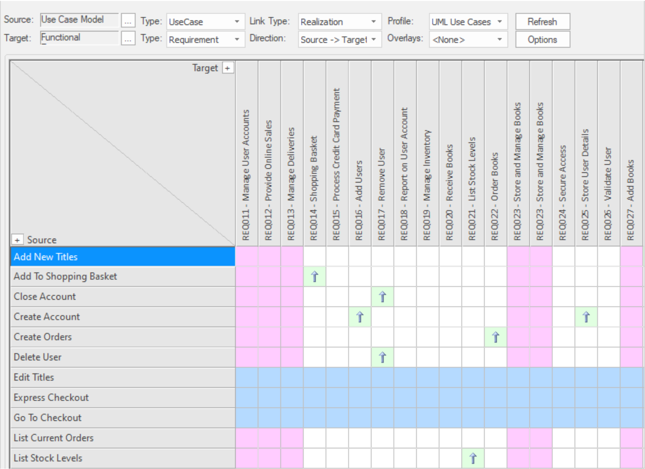Click Create Account arrow under REQ016 Add Users

click(360, 317)
